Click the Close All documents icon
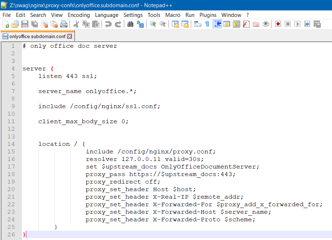Screen dimensions: 332x240 pyautogui.click(x=54, y=24)
